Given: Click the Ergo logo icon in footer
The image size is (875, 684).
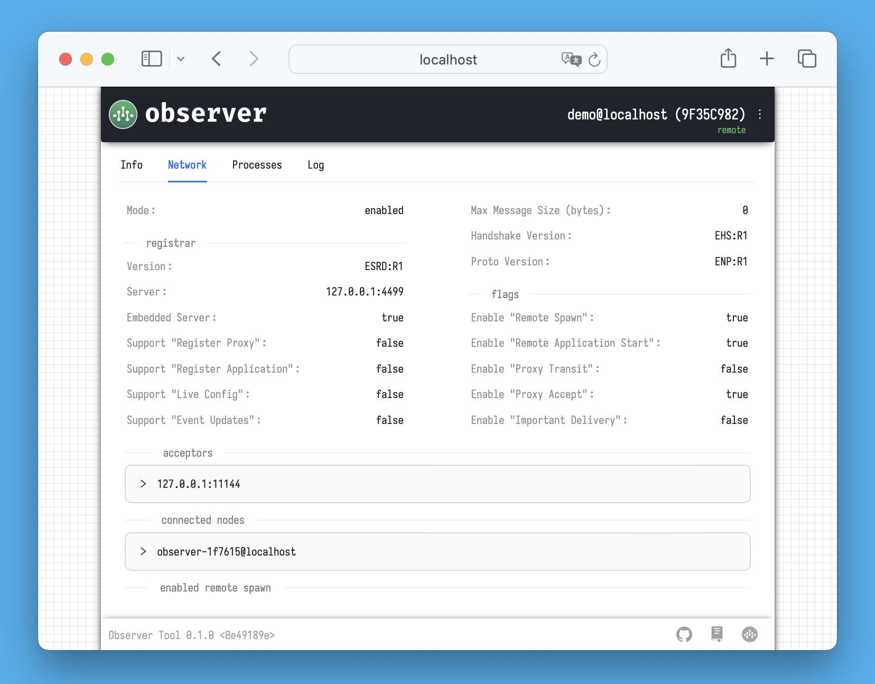Looking at the screenshot, I should tap(749, 634).
